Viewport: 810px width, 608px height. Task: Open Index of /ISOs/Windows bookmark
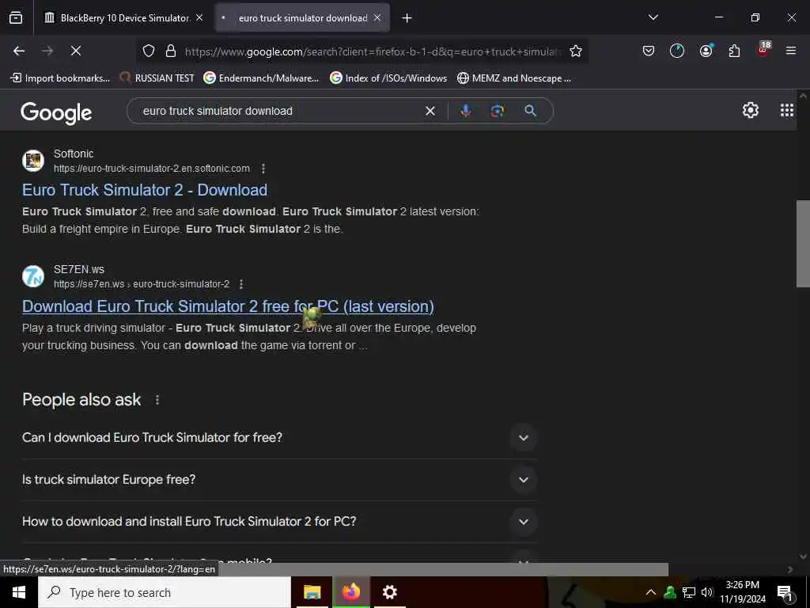[388, 78]
